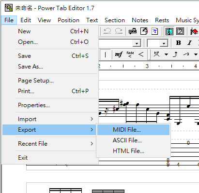Click the HP hammer-on/pull-off icon
The width and height of the screenshot is (199, 193).
tap(156, 55)
